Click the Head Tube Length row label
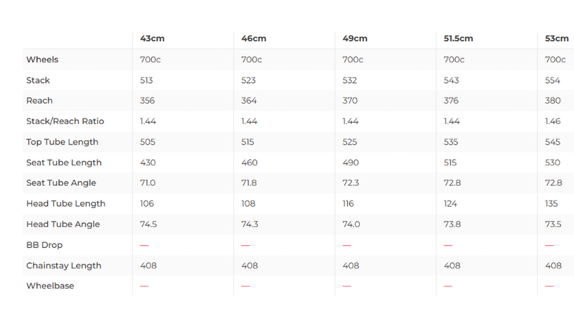This screenshot has height=322, width=574. 66,204
